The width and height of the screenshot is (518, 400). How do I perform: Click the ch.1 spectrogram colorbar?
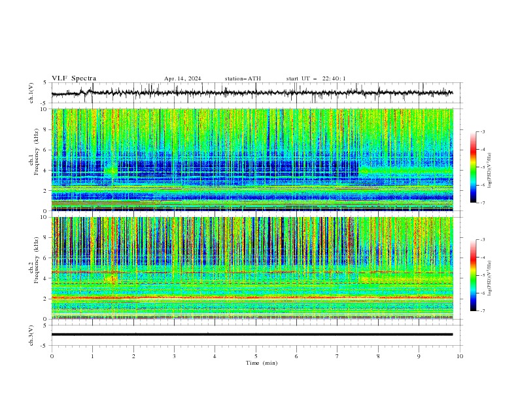pos(473,167)
